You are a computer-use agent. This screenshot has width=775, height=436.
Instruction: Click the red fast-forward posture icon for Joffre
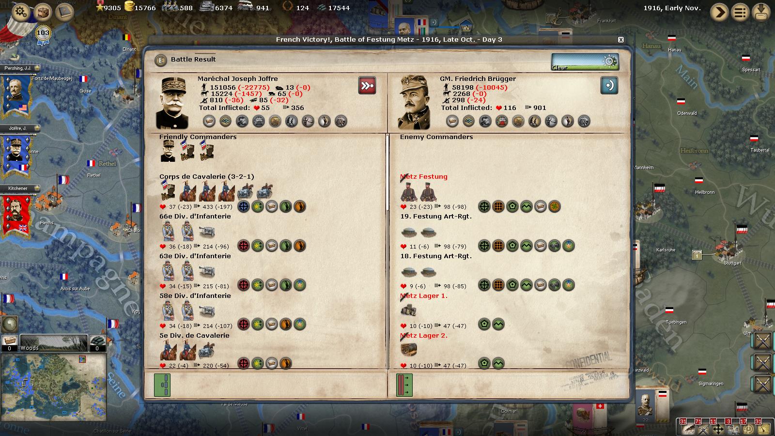(x=367, y=86)
